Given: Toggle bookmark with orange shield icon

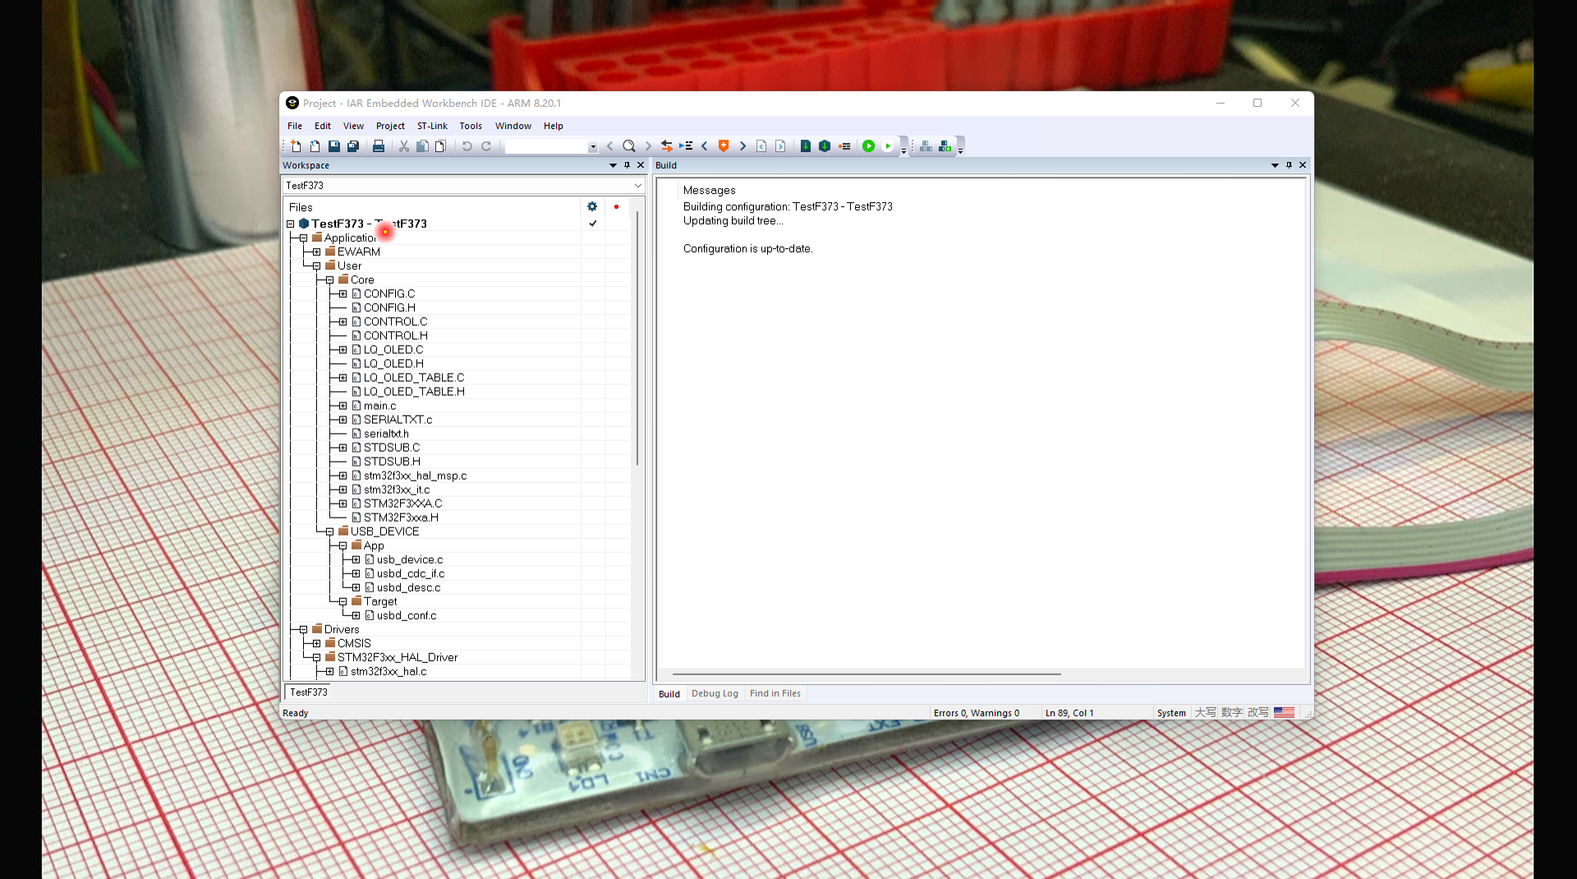Looking at the screenshot, I should coord(724,146).
